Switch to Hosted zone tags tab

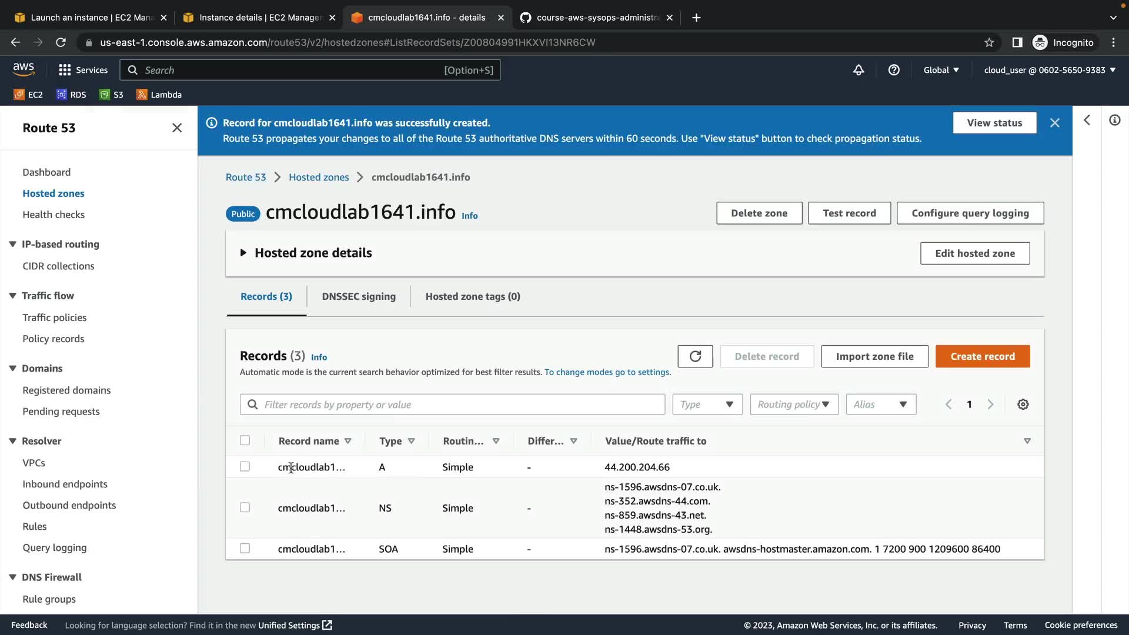473,296
